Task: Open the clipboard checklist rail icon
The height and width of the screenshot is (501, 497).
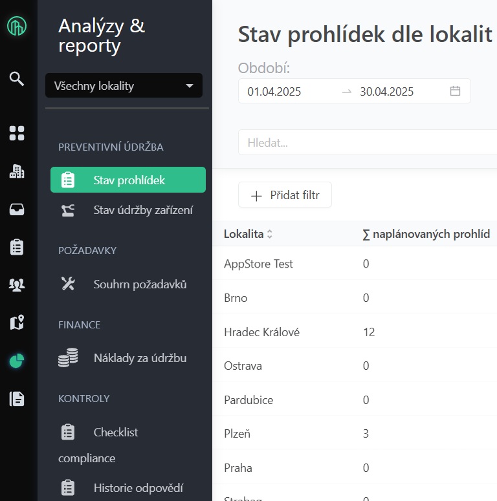Action: (17, 247)
